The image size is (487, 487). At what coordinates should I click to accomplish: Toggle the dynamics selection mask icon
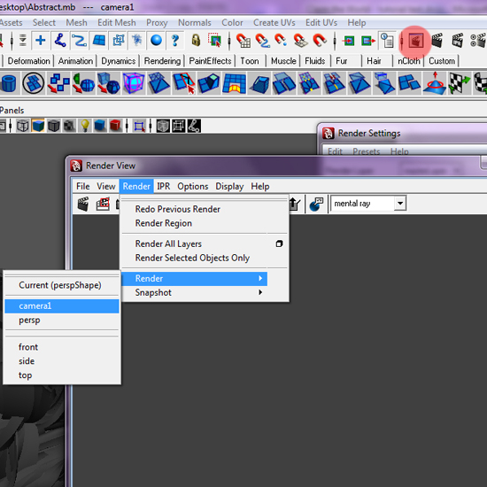(x=137, y=41)
